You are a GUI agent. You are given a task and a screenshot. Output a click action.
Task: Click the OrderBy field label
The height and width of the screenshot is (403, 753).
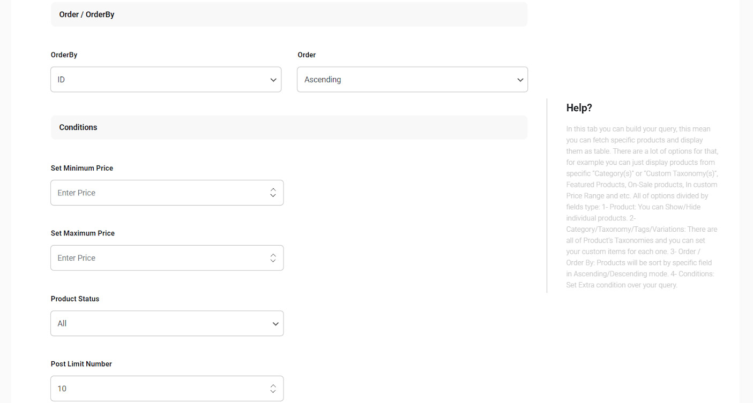coord(64,55)
